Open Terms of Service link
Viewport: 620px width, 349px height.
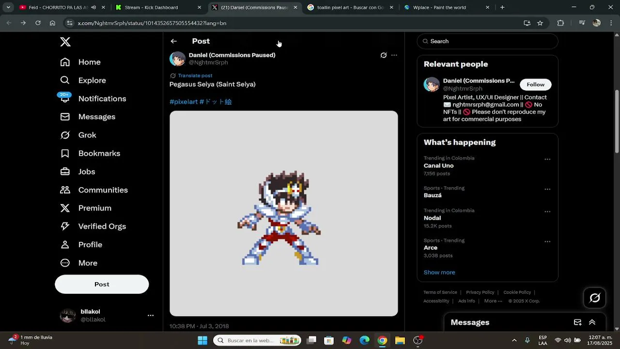tap(440, 292)
